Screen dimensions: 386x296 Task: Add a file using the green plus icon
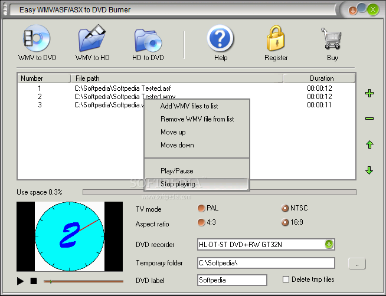(x=369, y=93)
